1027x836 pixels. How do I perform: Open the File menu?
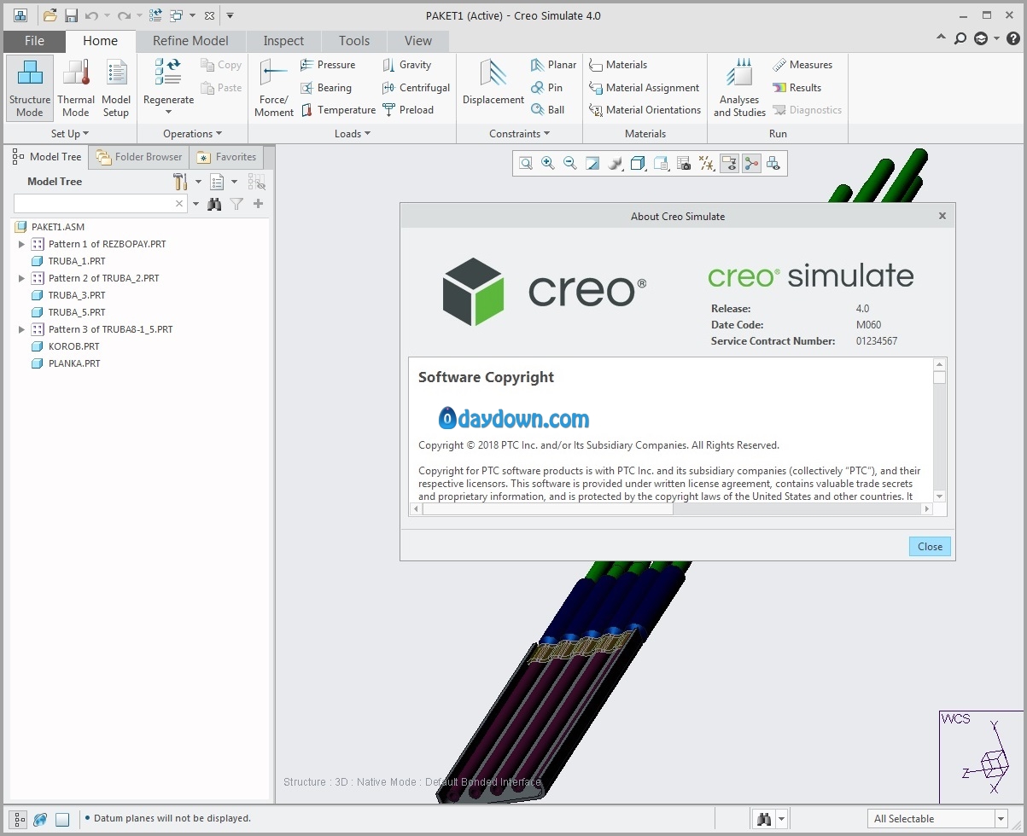coord(34,41)
